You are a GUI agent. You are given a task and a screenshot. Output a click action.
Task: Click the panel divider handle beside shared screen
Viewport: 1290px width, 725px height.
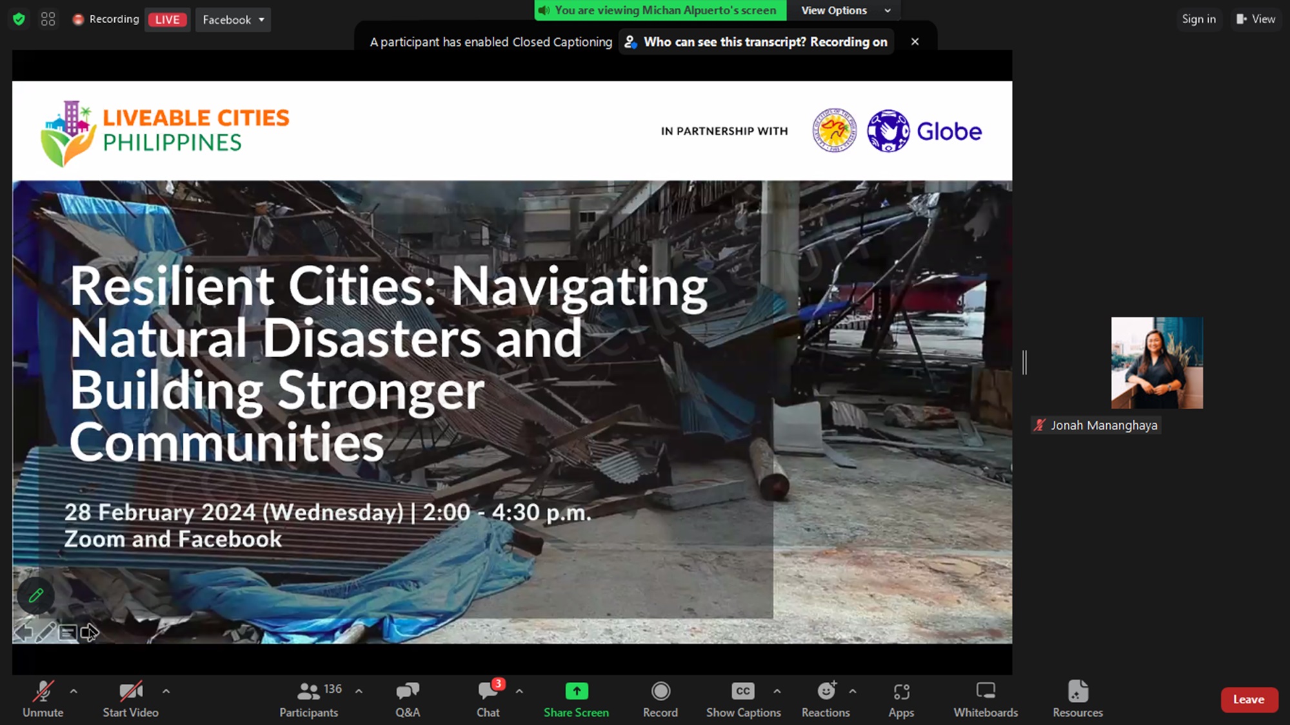point(1024,362)
